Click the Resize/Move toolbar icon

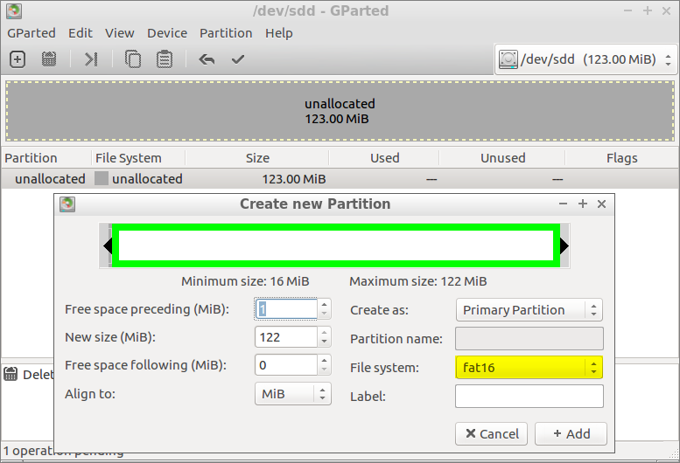(91, 59)
